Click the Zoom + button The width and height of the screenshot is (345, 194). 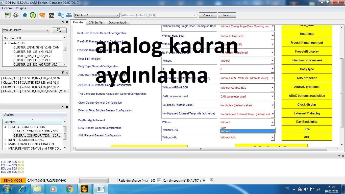[x=208, y=15]
